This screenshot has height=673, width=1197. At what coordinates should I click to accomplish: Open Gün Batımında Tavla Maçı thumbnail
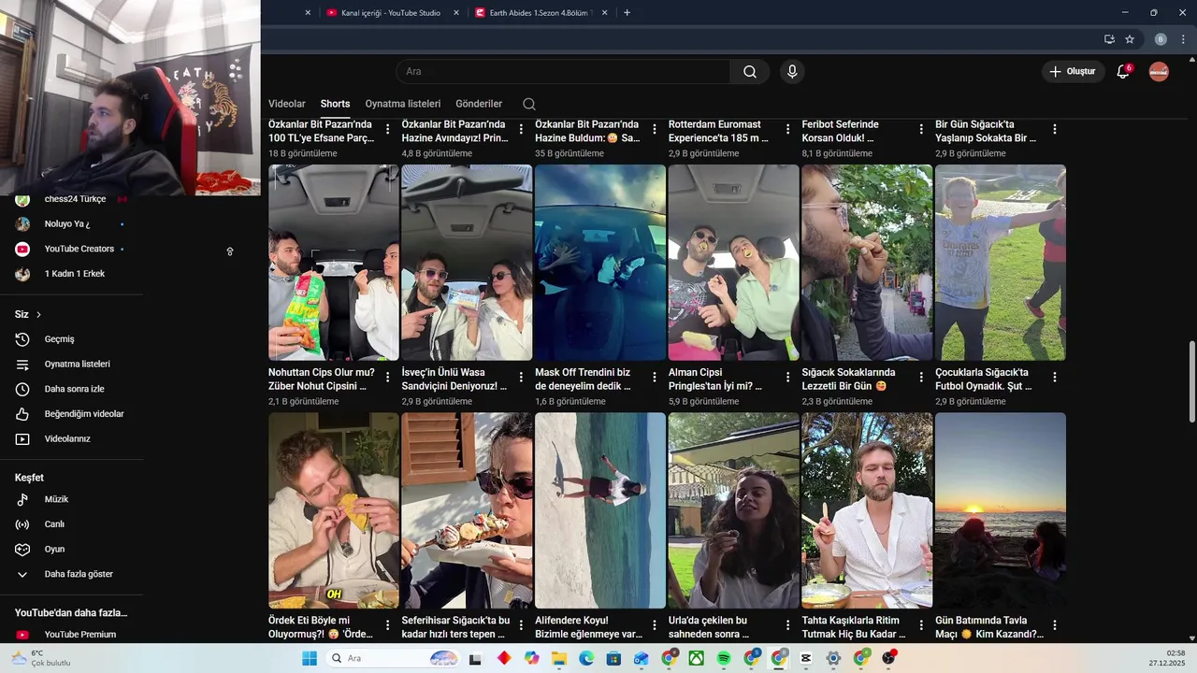tap(1001, 510)
